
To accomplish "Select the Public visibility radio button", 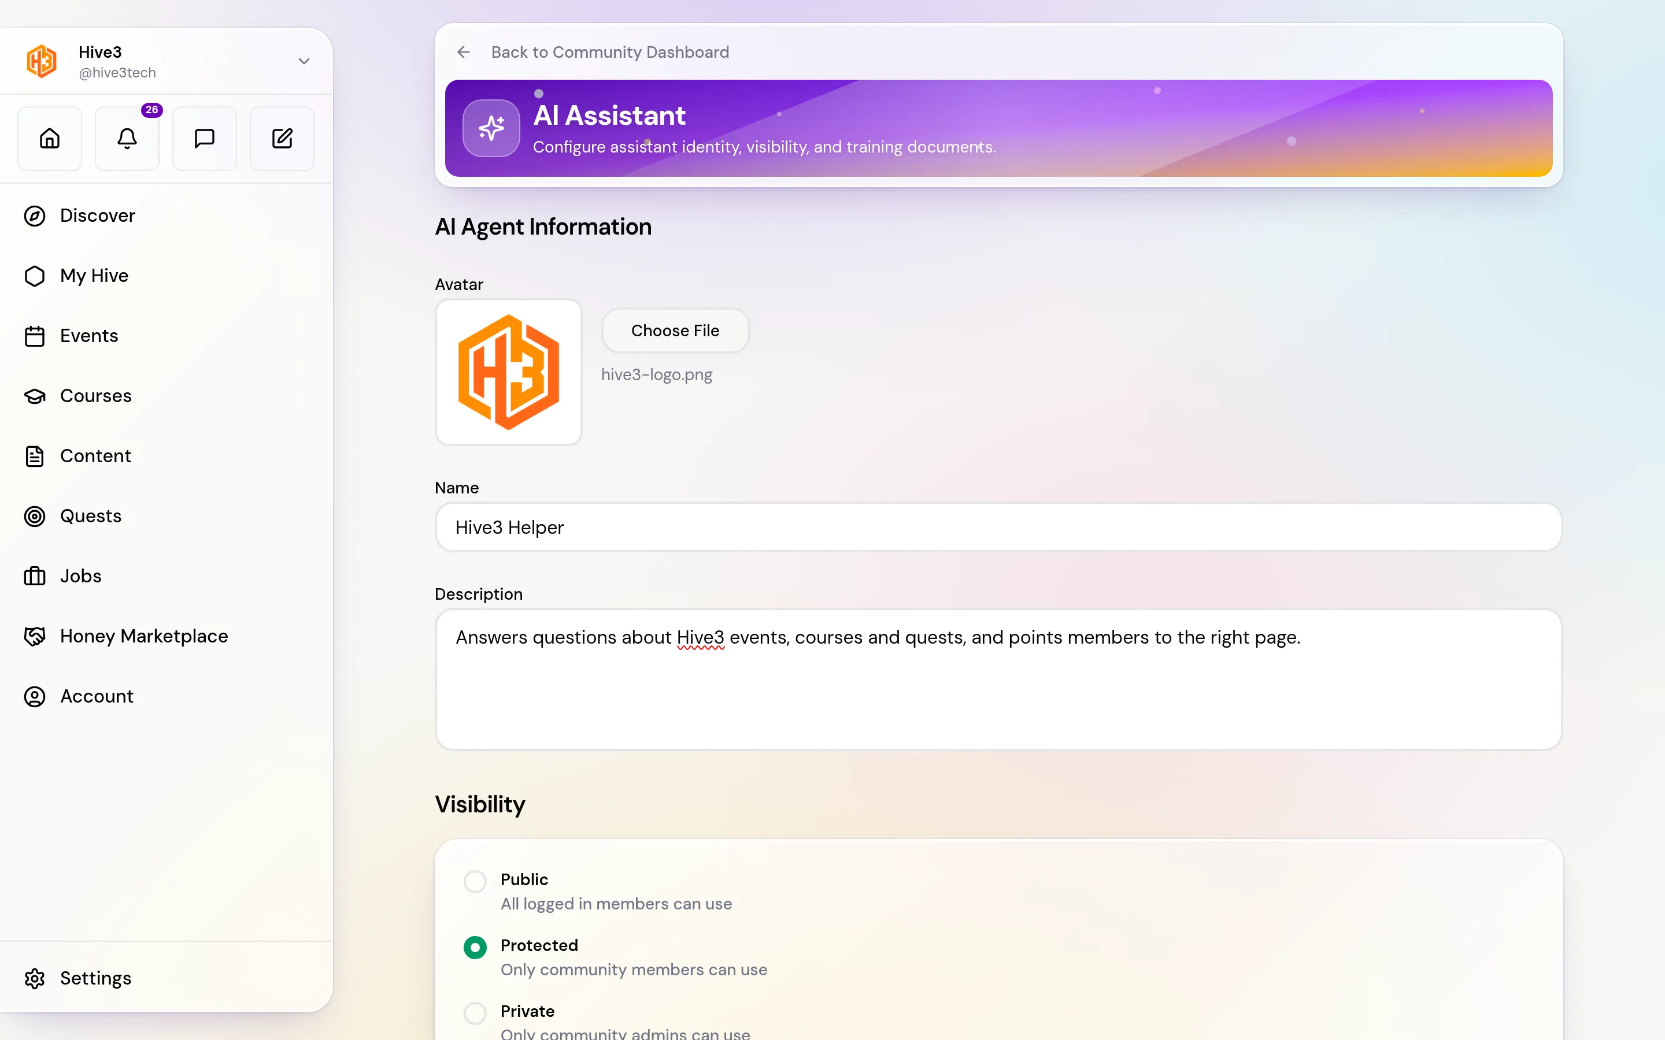I will pyautogui.click(x=475, y=882).
